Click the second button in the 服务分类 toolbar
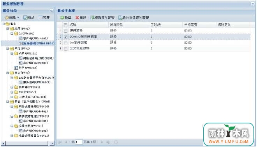 pyautogui.click(x=29, y=18)
